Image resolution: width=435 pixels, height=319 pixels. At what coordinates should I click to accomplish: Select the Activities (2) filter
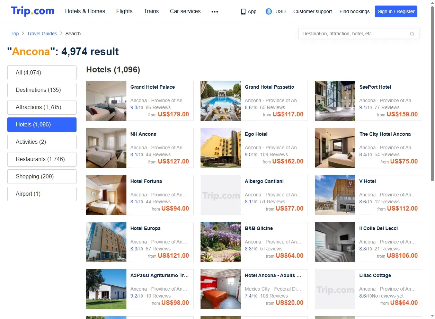point(42,142)
